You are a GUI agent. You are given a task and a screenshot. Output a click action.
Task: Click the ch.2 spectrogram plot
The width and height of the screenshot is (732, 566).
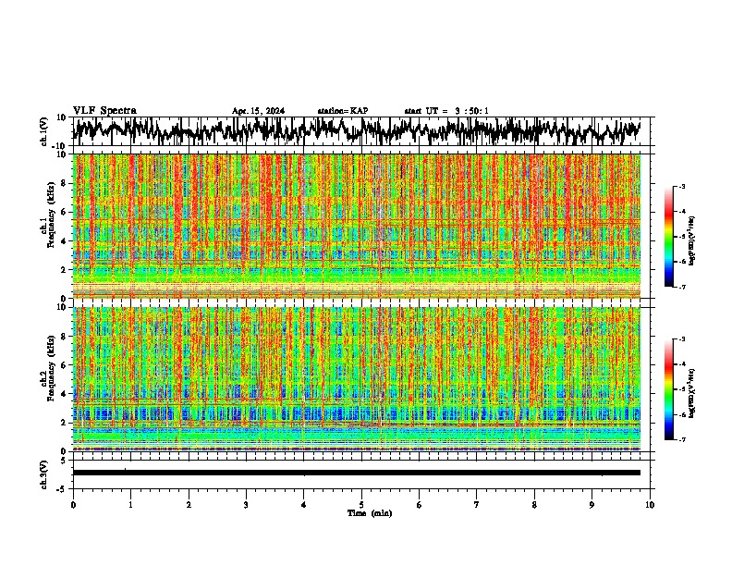click(356, 379)
